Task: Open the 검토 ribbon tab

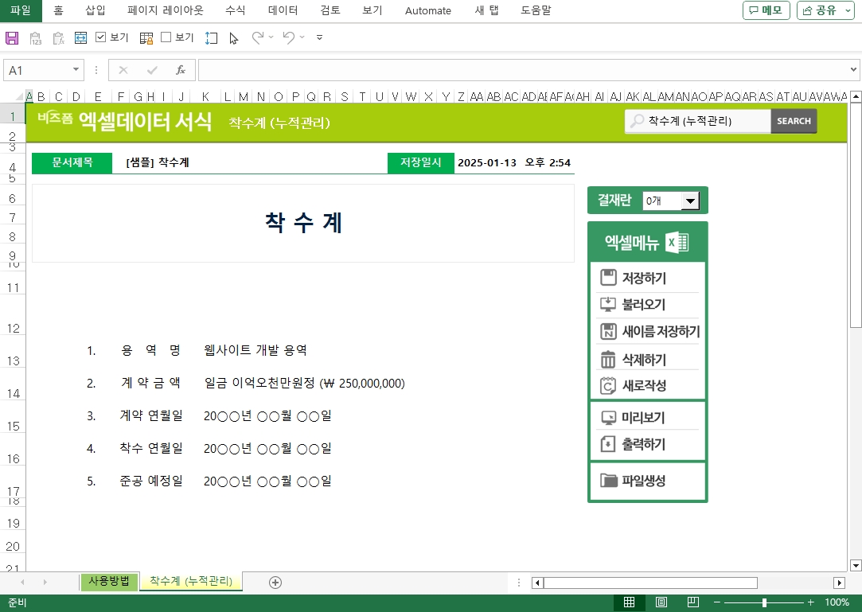Action: point(330,10)
